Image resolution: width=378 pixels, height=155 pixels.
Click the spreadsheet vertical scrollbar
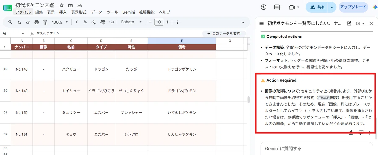point(249,100)
